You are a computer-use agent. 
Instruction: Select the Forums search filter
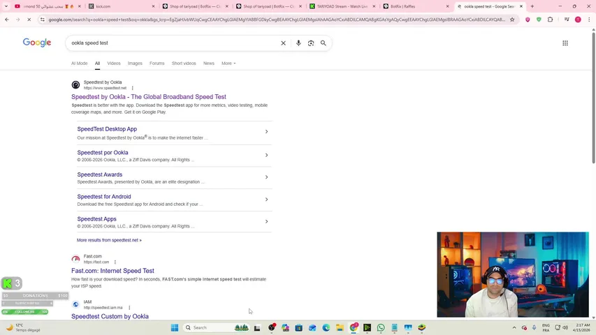click(157, 64)
